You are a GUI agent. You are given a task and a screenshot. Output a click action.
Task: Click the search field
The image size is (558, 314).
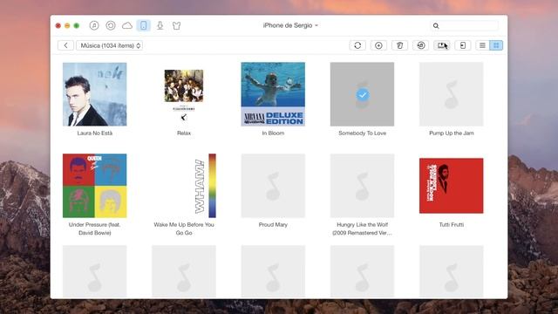click(x=465, y=25)
